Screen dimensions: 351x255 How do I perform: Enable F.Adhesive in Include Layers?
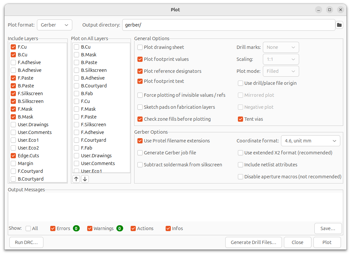(x=13, y=62)
